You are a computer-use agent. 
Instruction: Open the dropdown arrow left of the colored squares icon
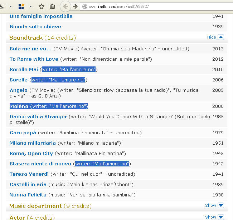point(10,6)
